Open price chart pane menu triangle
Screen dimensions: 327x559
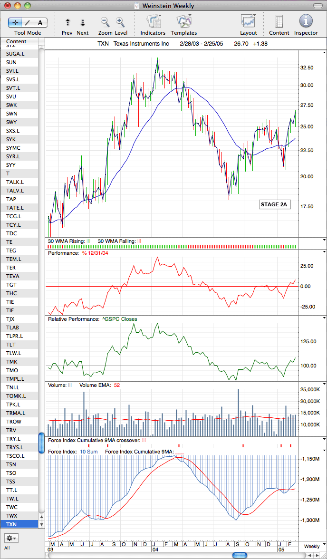click(x=324, y=52)
